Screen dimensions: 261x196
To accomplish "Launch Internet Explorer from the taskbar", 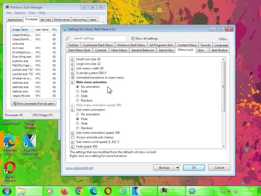I will (123, 191).
